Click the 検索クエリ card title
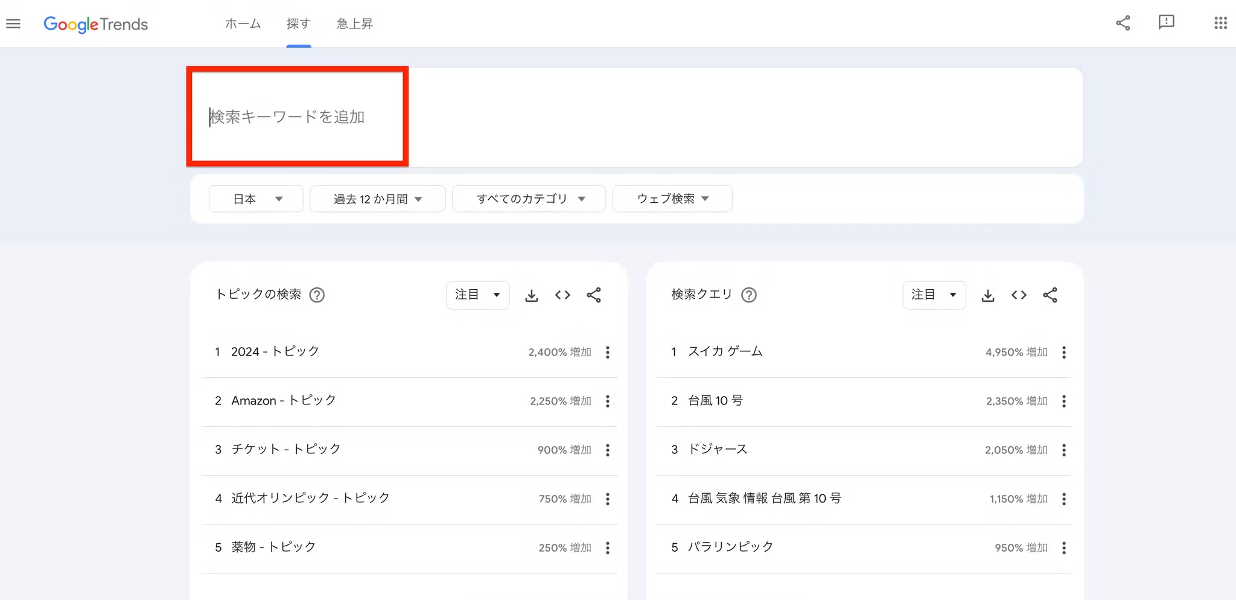 click(x=702, y=295)
